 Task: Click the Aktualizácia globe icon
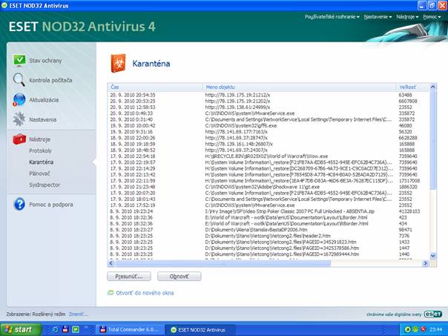(x=19, y=99)
